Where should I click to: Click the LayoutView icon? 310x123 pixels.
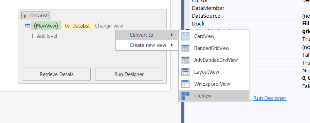pyautogui.click(x=185, y=72)
